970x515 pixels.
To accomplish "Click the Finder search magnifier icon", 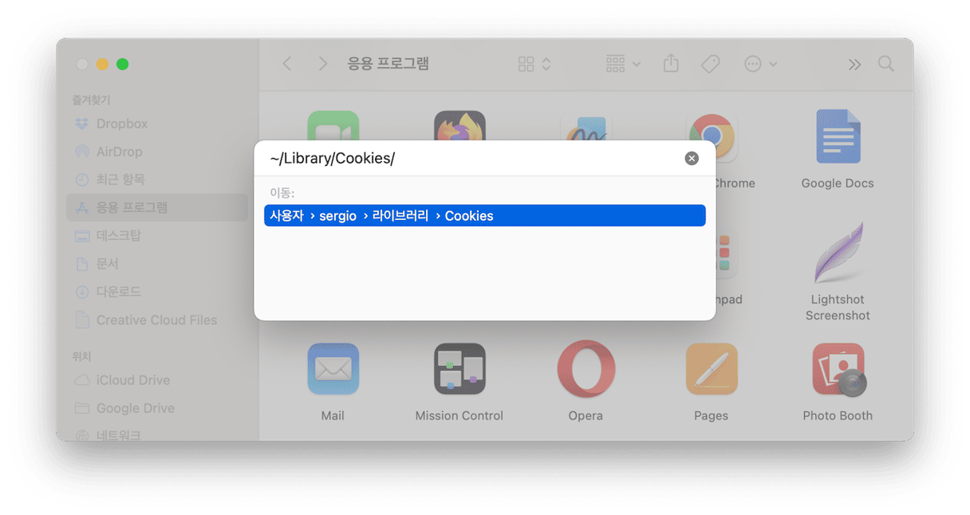I will pyautogui.click(x=885, y=64).
